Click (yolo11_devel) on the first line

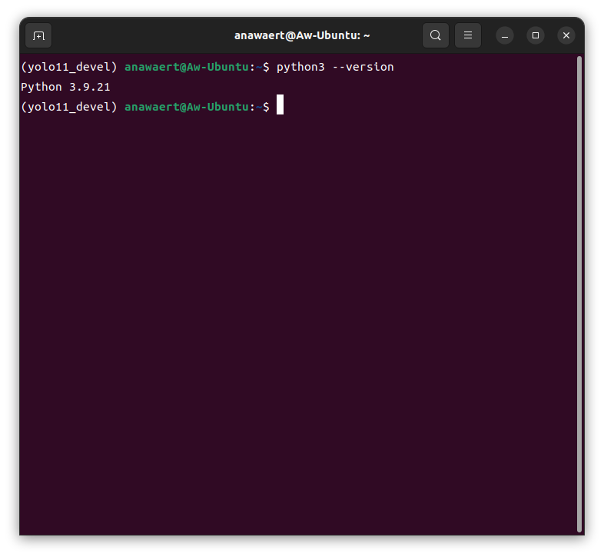(x=69, y=68)
